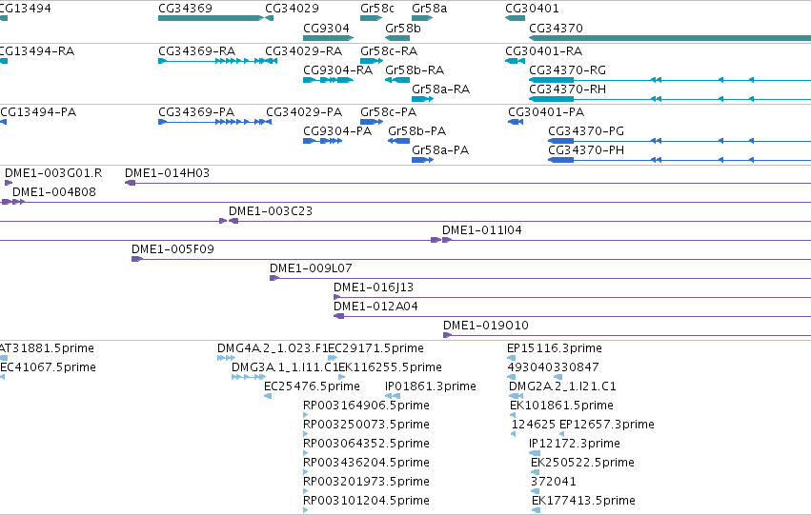Click the DME1-014H03 clone start marker
Viewport: 811px width, 515px height.
click(x=131, y=183)
